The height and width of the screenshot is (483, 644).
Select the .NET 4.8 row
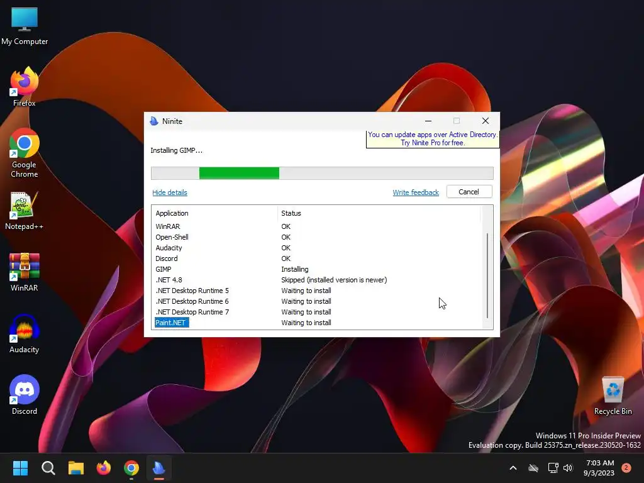click(316, 280)
